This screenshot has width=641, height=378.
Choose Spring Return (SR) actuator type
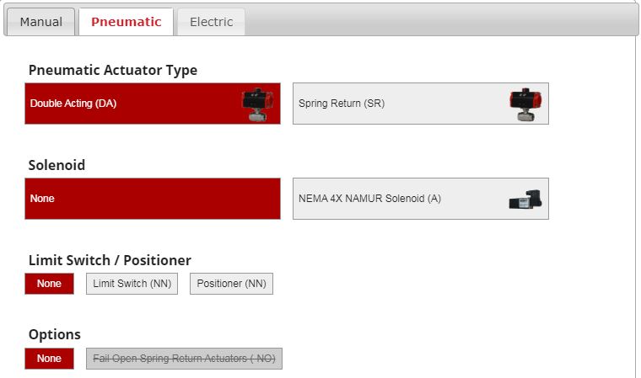[x=421, y=104]
